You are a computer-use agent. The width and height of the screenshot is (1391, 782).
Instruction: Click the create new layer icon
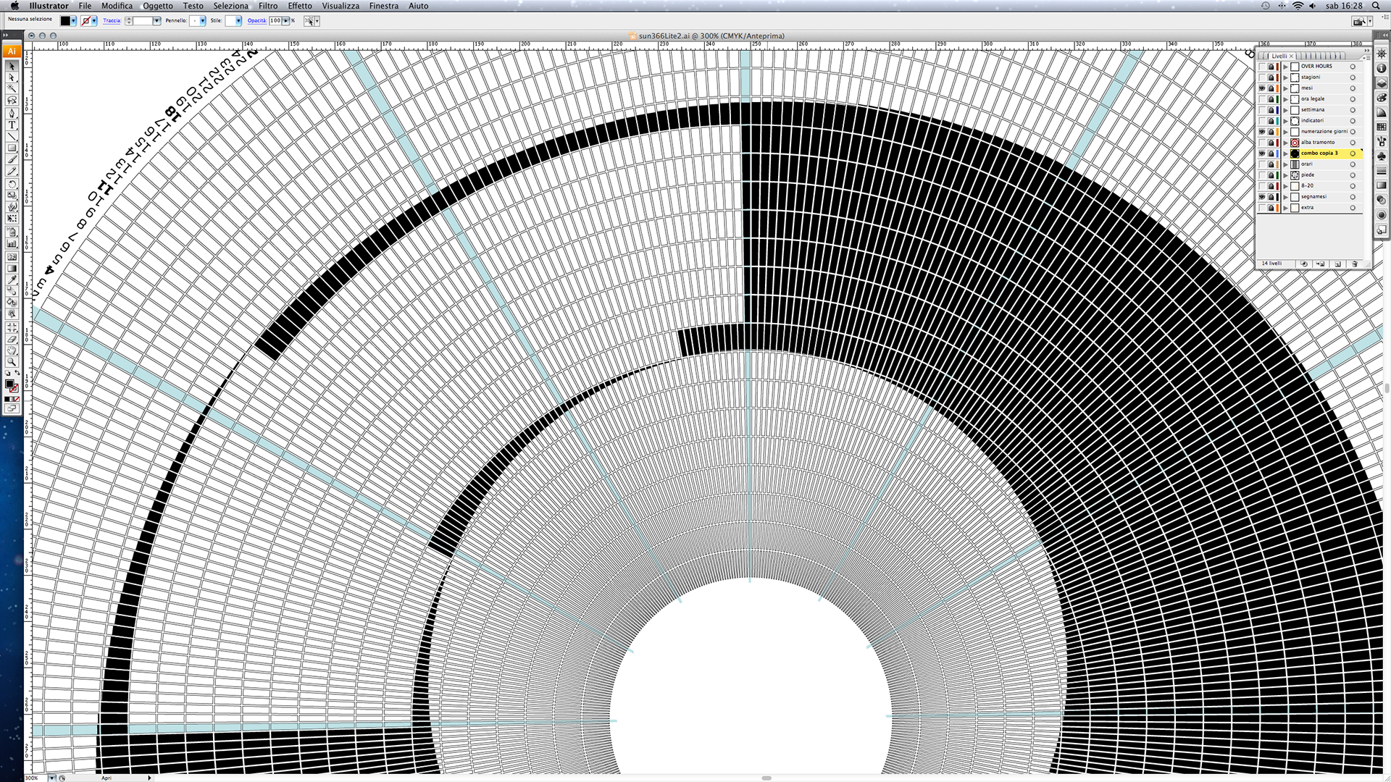[1337, 264]
